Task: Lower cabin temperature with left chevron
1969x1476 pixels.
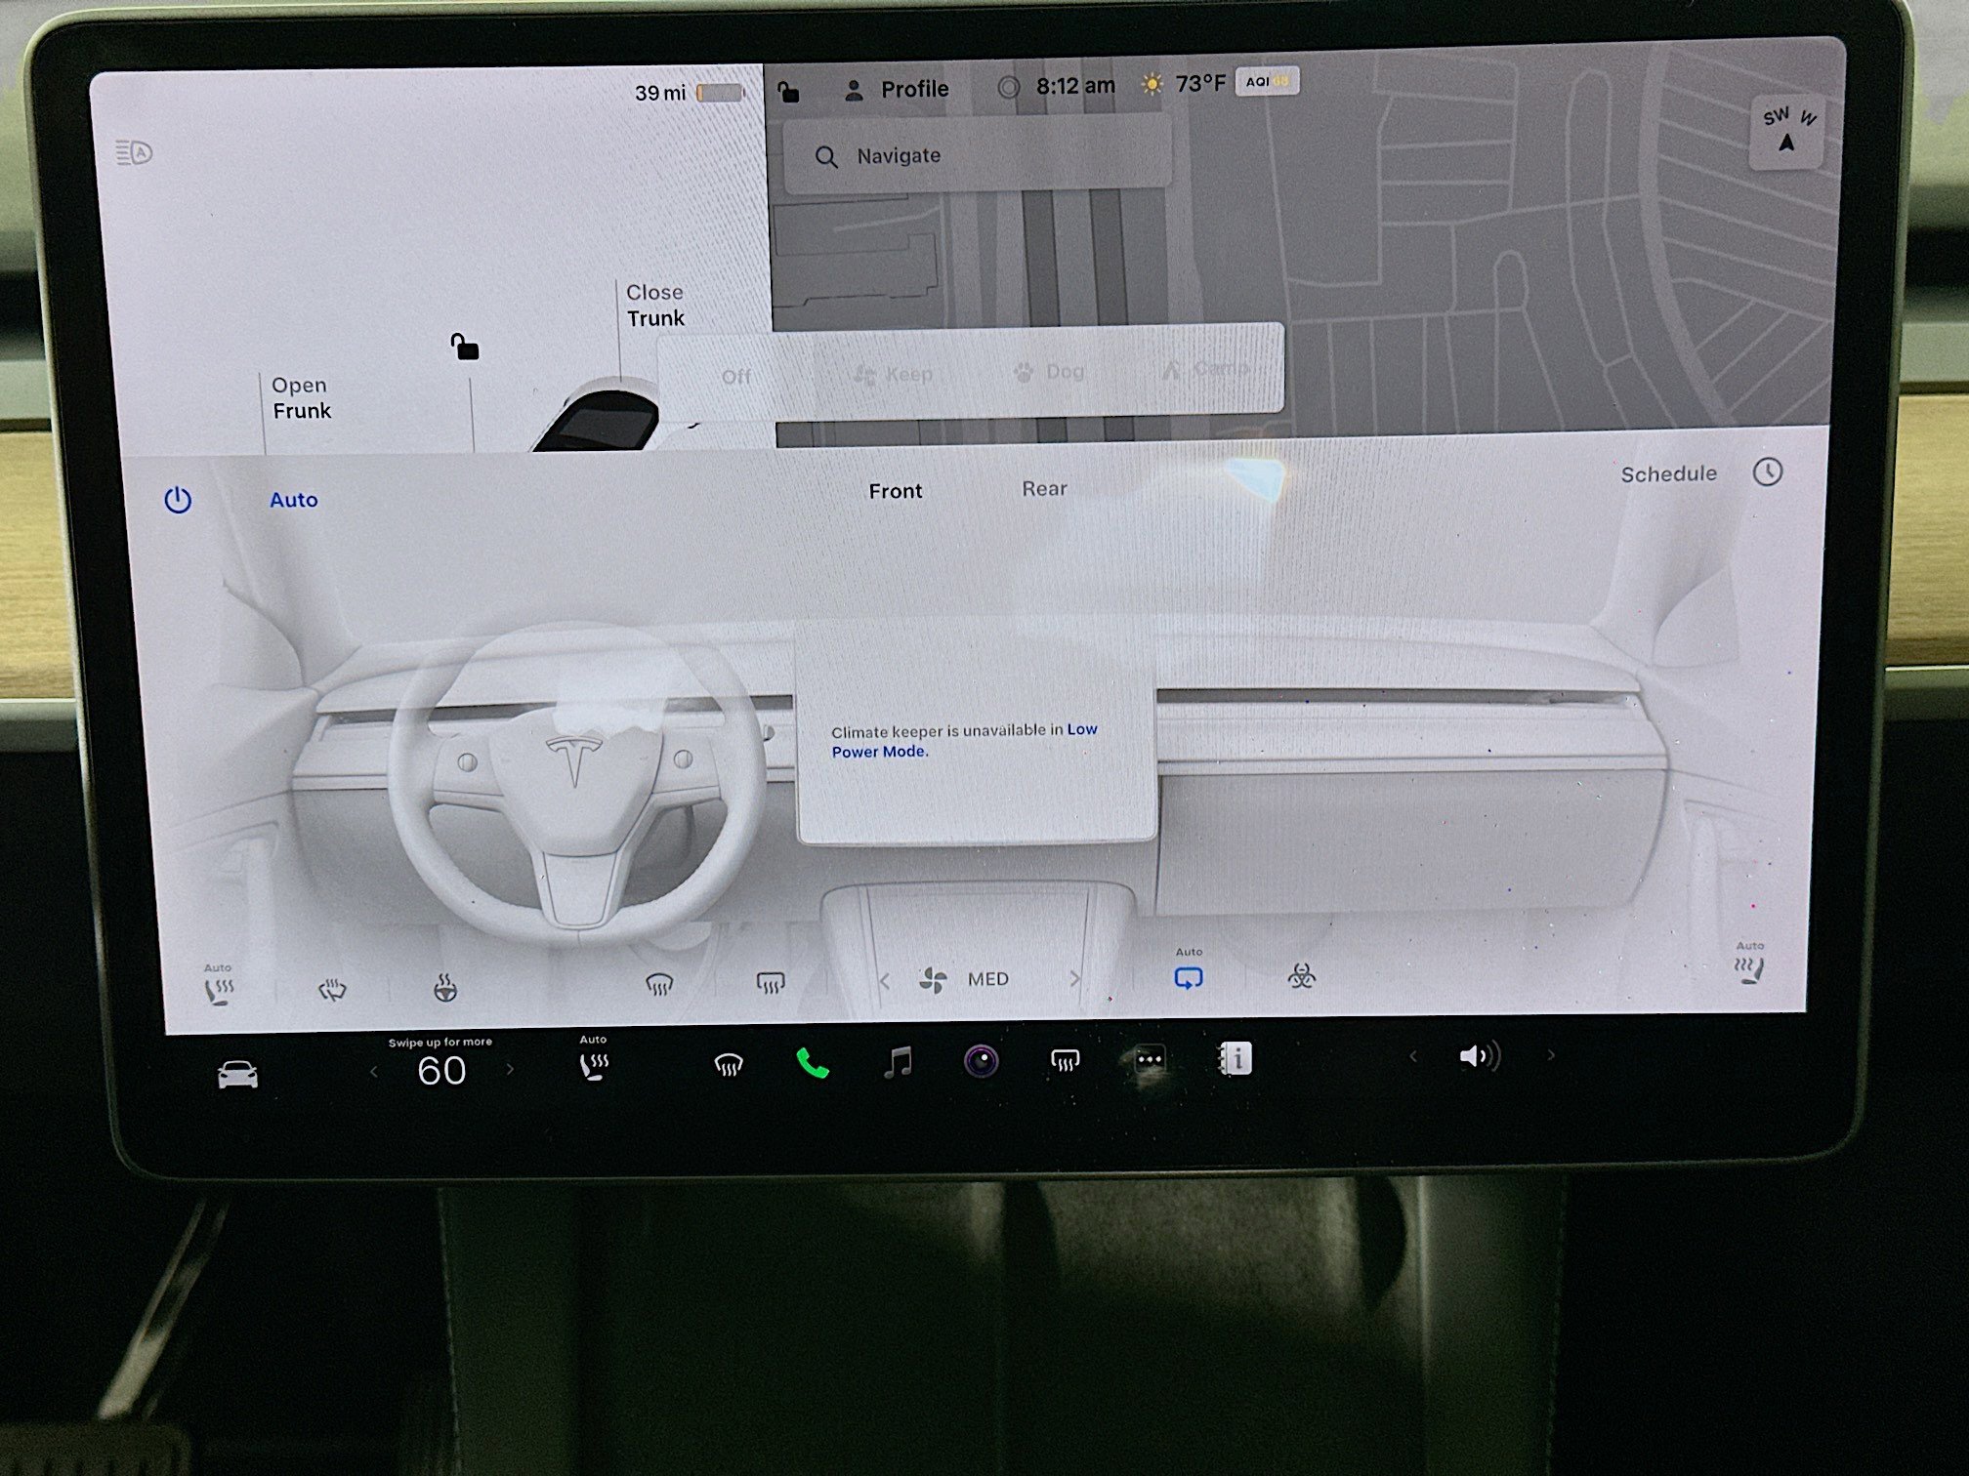Action: click(374, 1070)
